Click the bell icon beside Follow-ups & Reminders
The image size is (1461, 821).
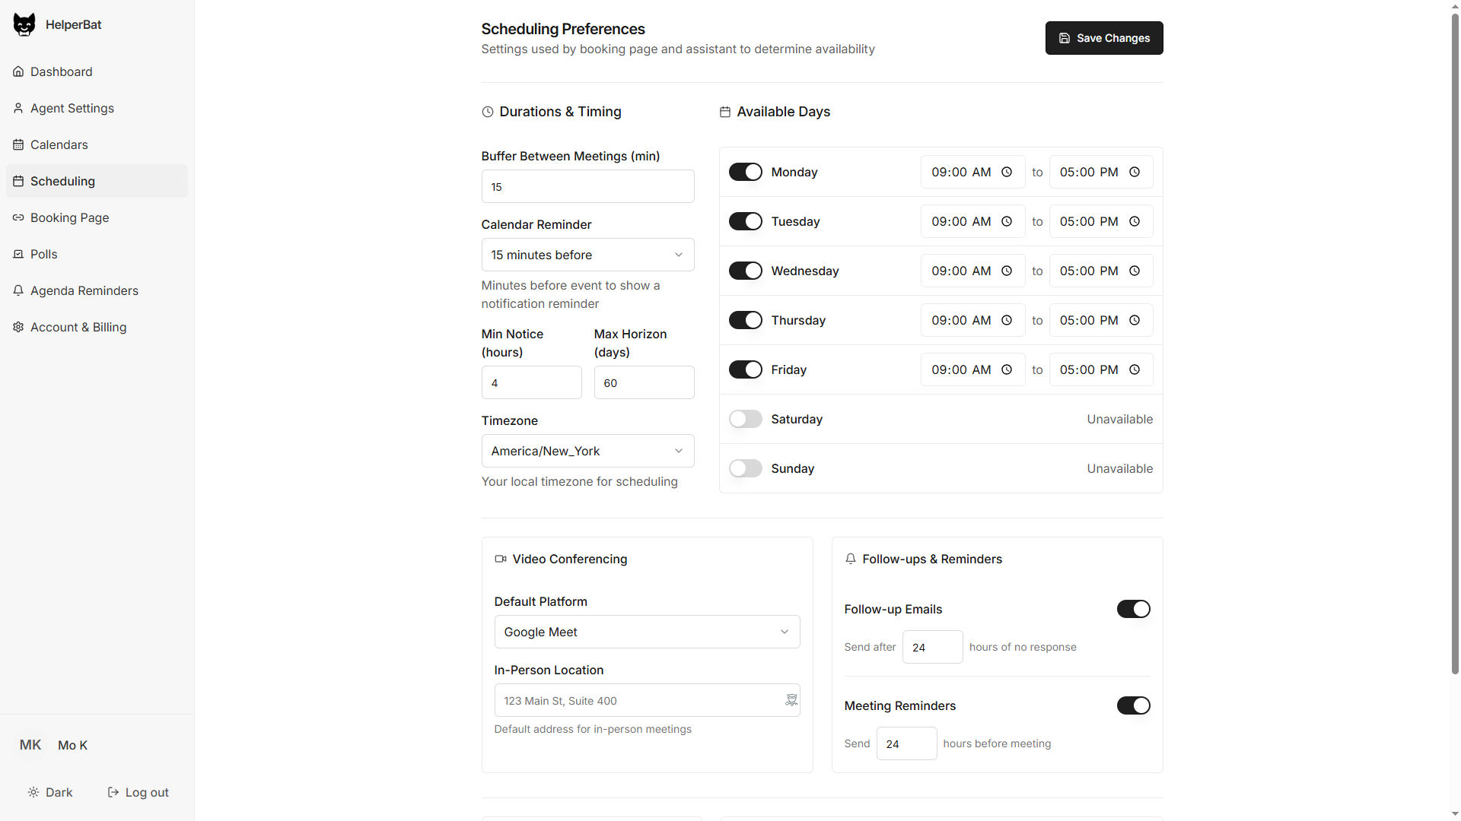[851, 559]
